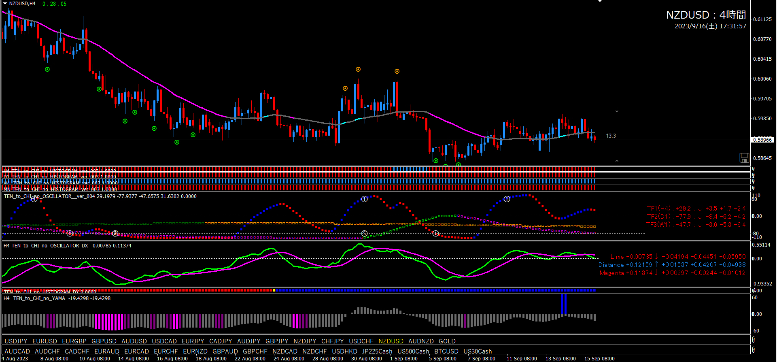Switch to AUDNZD symbol
The image size is (777, 362).
(x=421, y=341)
